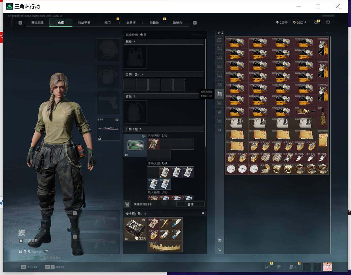Switch to the 特战干员 tab
Viewport: 351px width, 275px height.
(84, 23)
